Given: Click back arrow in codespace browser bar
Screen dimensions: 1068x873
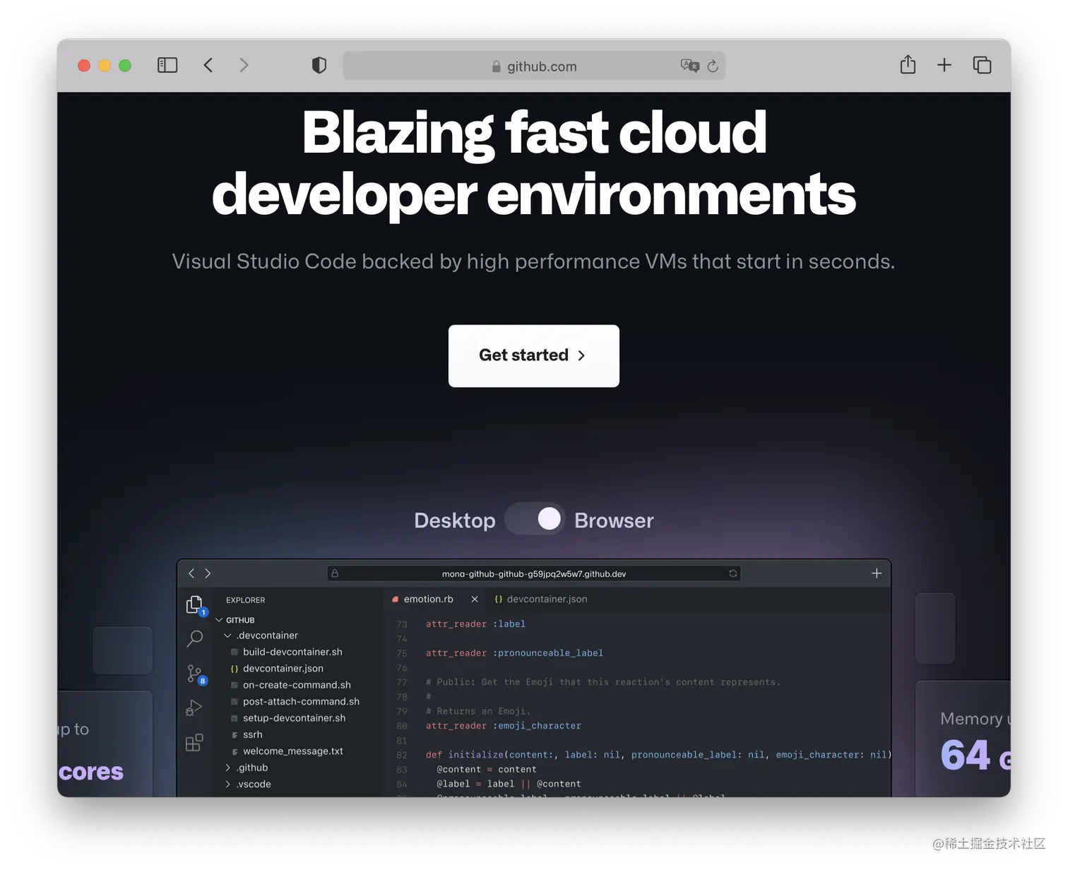Looking at the screenshot, I should (x=191, y=573).
